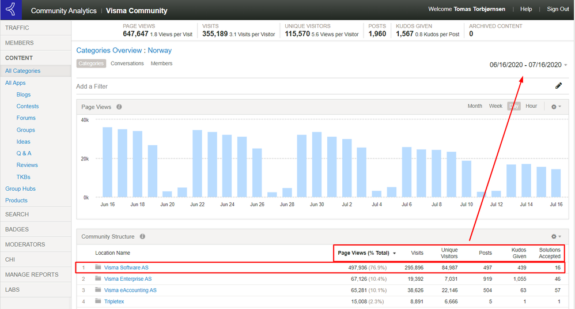Open the SEARCH sidebar section
This screenshot has width=575, height=309.
36,214
